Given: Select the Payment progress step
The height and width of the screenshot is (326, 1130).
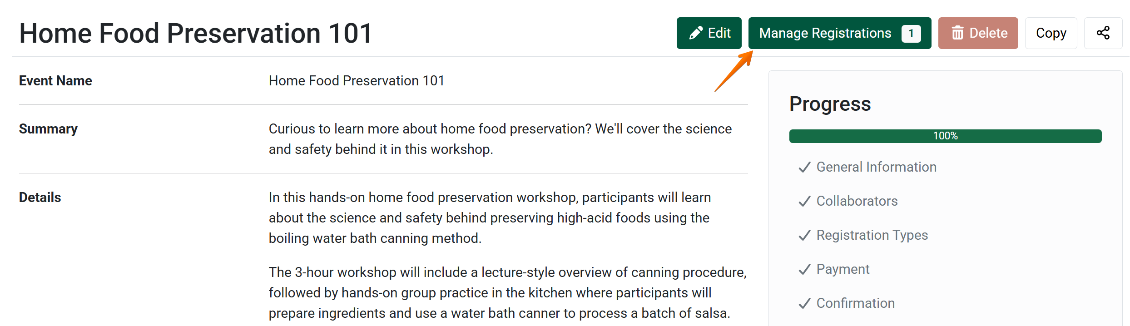Looking at the screenshot, I should [x=843, y=269].
